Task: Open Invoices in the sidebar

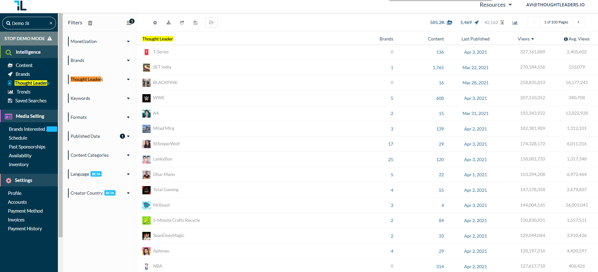Action: point(16,220)
